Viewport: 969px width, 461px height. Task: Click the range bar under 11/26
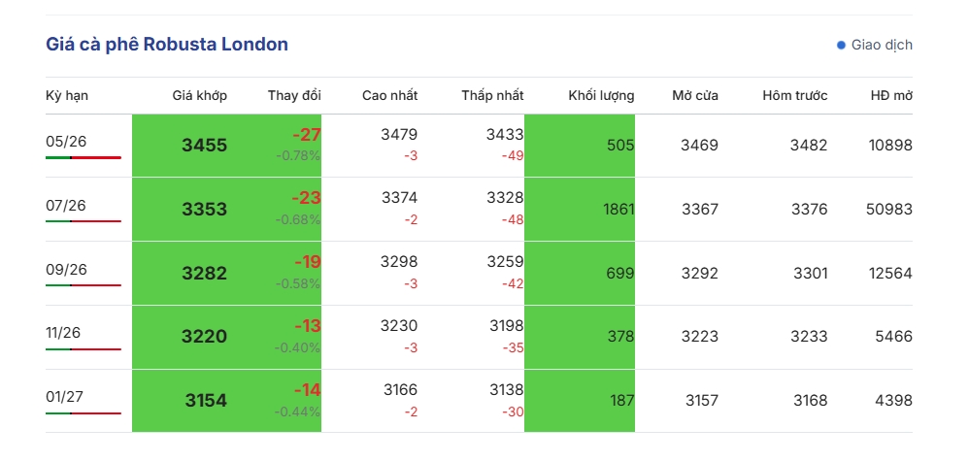(x=83, y=349)
